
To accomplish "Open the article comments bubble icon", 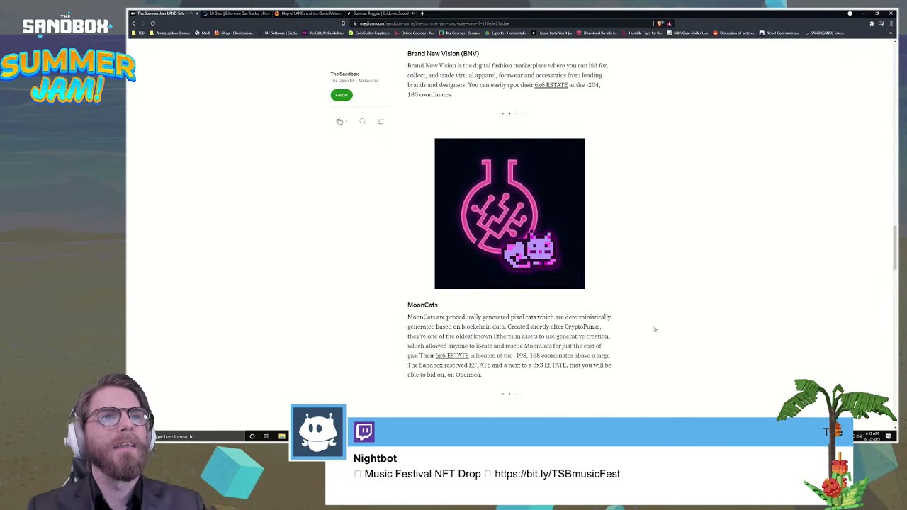I will click(x=362, y=121).
